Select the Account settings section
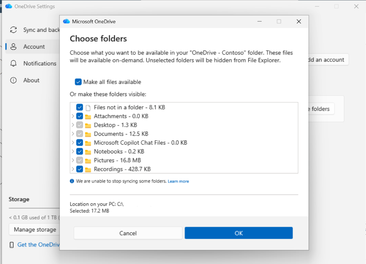The height and width of the screenshot is (264, 366). [x=32, y=47]
